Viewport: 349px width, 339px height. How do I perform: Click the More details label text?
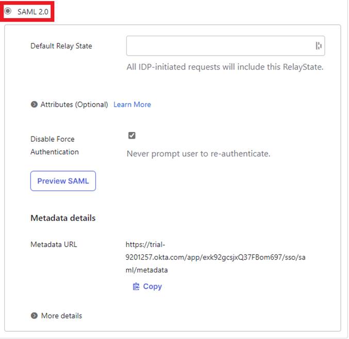click(x=61, y=316)
